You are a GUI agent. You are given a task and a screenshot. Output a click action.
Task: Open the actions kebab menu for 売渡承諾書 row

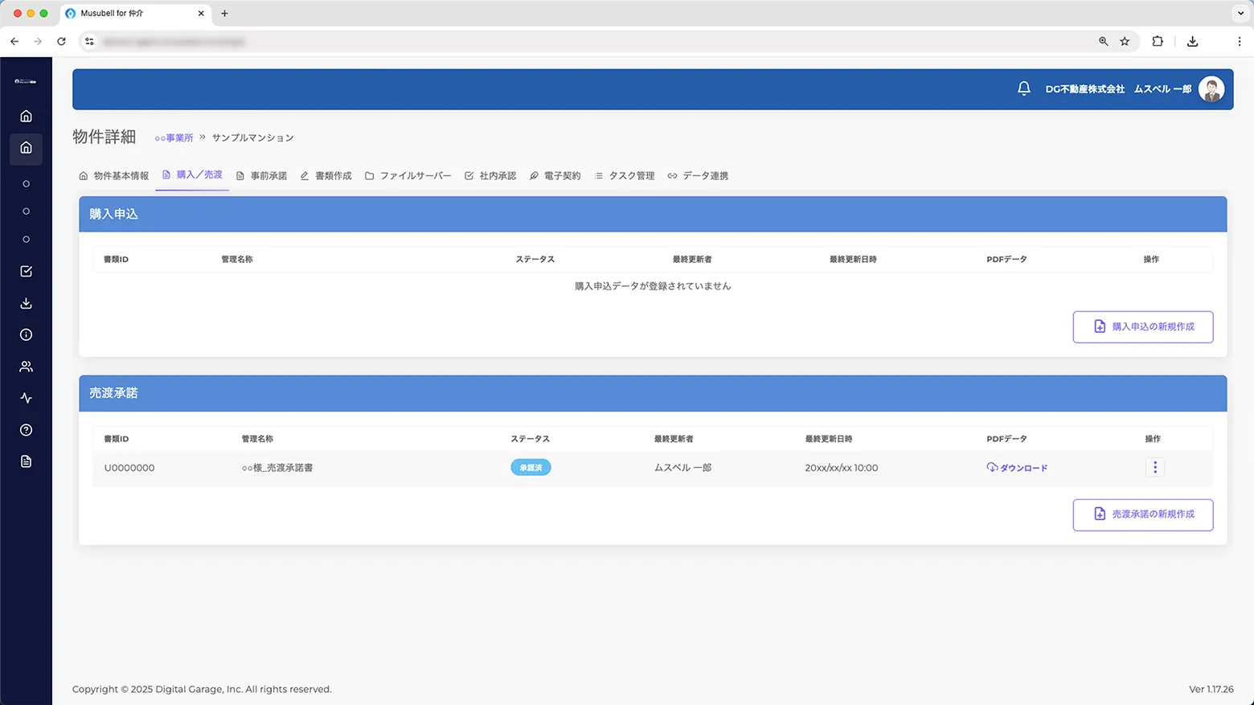click(1155, 467)
